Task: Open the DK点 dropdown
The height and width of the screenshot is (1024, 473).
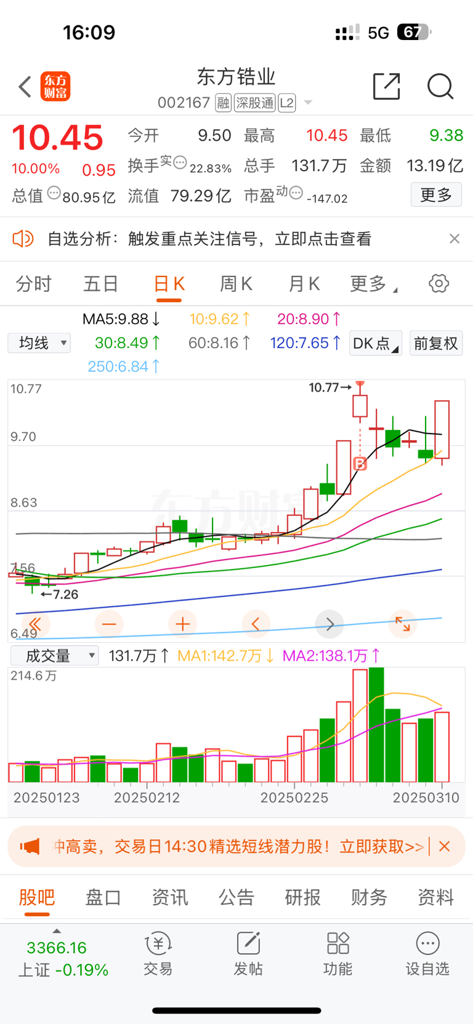Action: click(375, 343)
